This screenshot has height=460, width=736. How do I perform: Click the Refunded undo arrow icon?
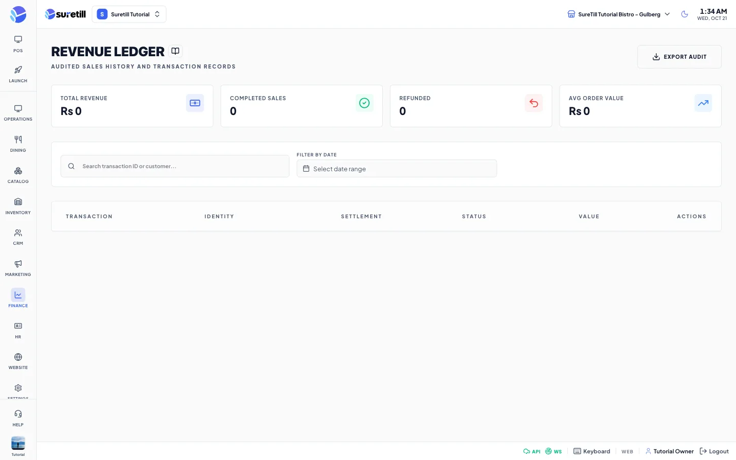click(534, 103)
